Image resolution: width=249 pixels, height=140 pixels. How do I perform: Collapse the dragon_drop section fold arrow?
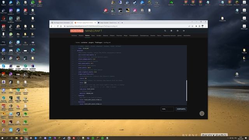click(75, 74)
